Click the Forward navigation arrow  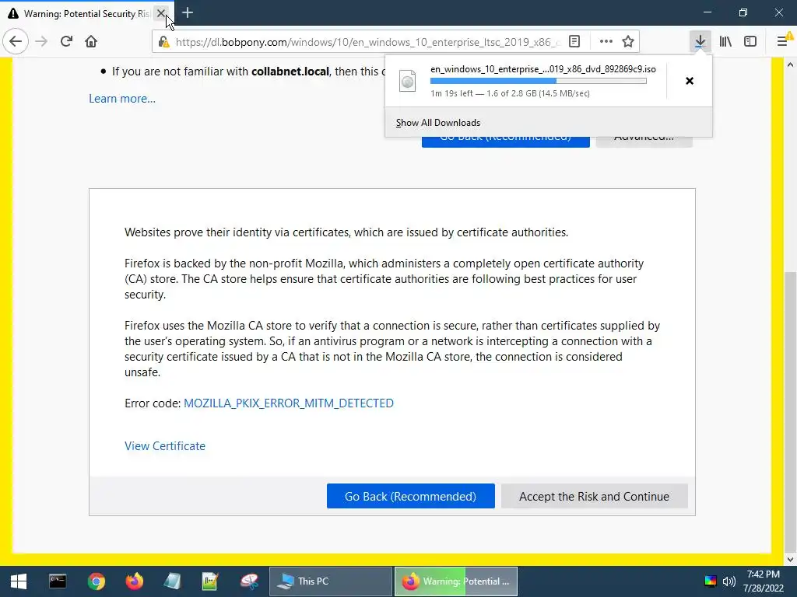click(x=41, y=41)
